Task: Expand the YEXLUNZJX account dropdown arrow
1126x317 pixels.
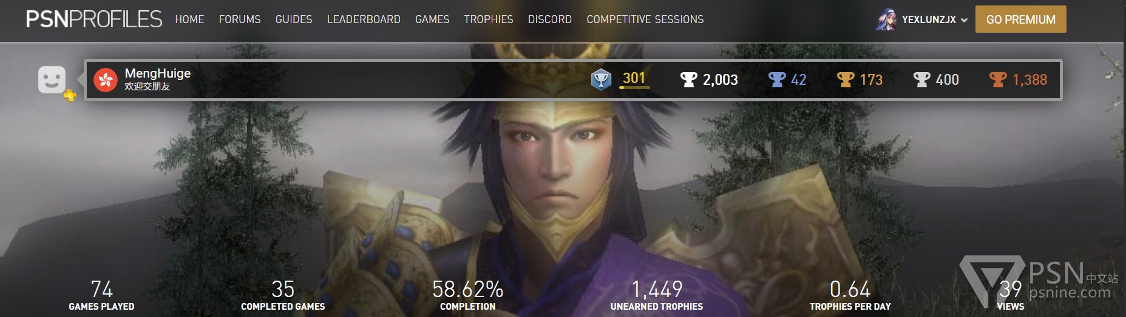Action: coord(964,20)
